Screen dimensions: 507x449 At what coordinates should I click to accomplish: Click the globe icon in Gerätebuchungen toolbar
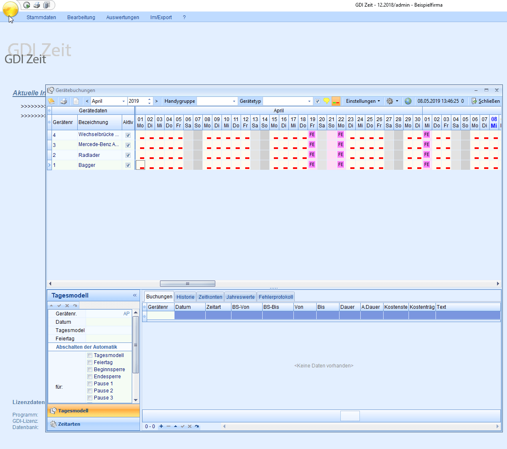click(408, 101)
